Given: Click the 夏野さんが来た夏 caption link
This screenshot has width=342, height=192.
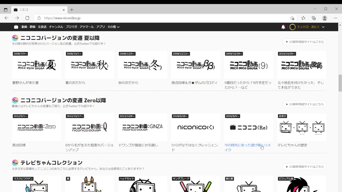Looking at the screenshot, I should 26,83.
